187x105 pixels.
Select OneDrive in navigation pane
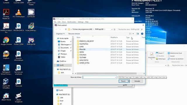pyautogui.click(x=63, y=61)
